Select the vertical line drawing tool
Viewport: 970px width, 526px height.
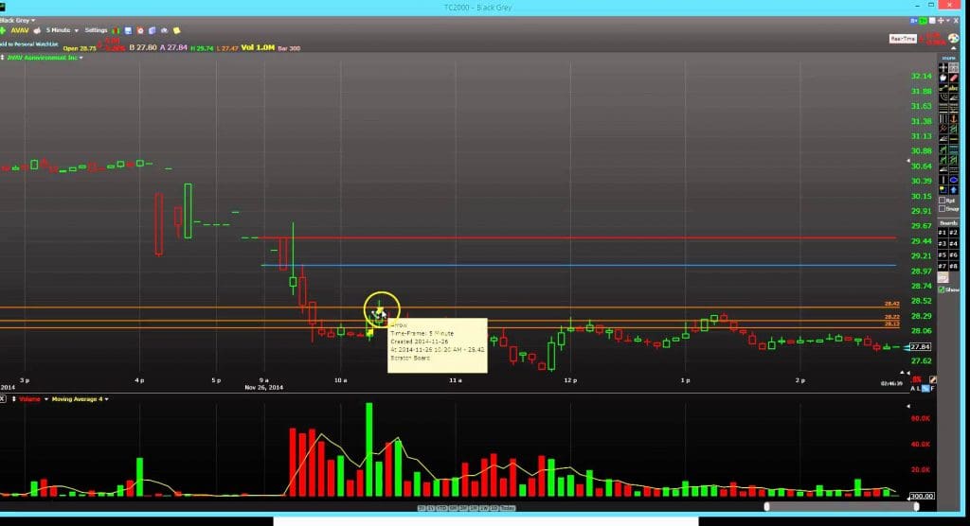943,180
